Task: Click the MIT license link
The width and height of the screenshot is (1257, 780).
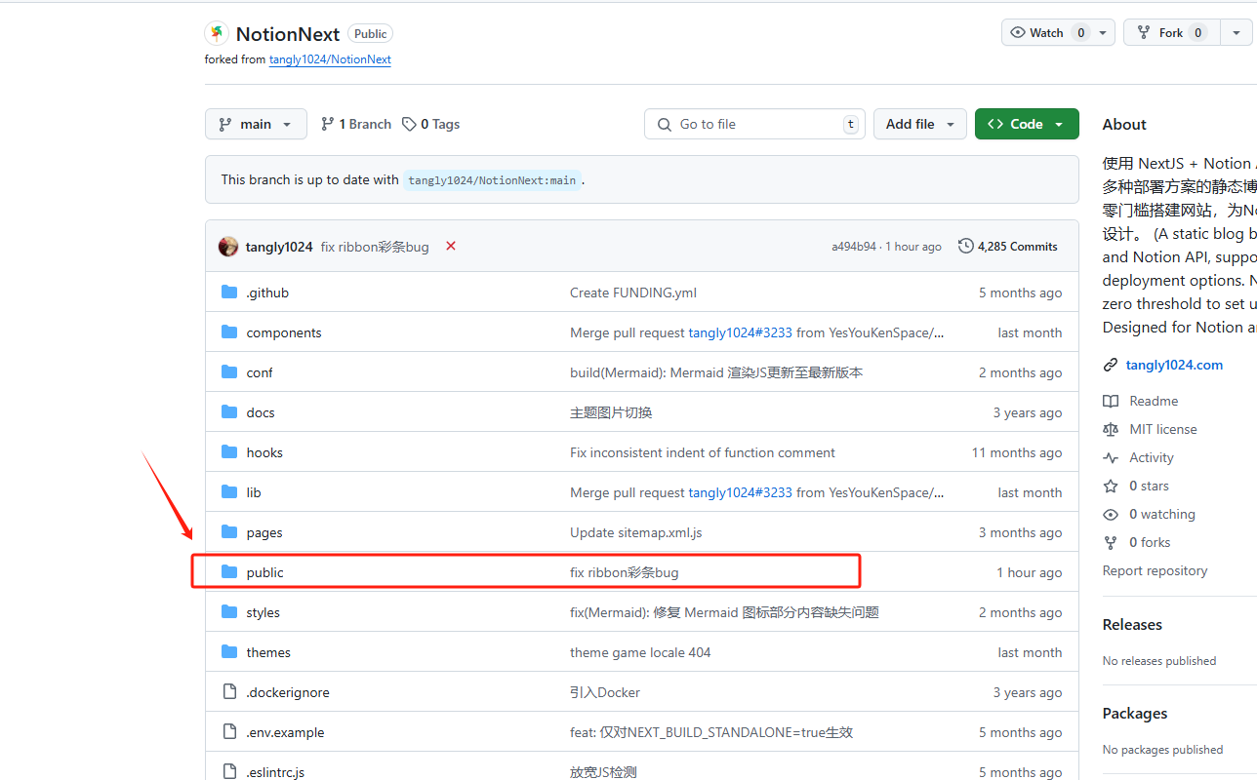Action: click(x=1163, y=429)
